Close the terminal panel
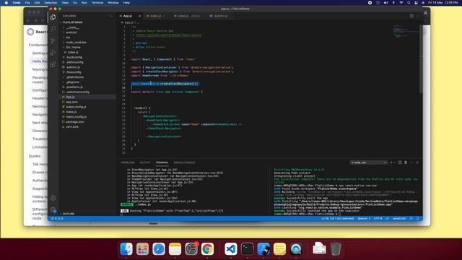Viewport: 462px width, 260px height. [x=417, y=162]
